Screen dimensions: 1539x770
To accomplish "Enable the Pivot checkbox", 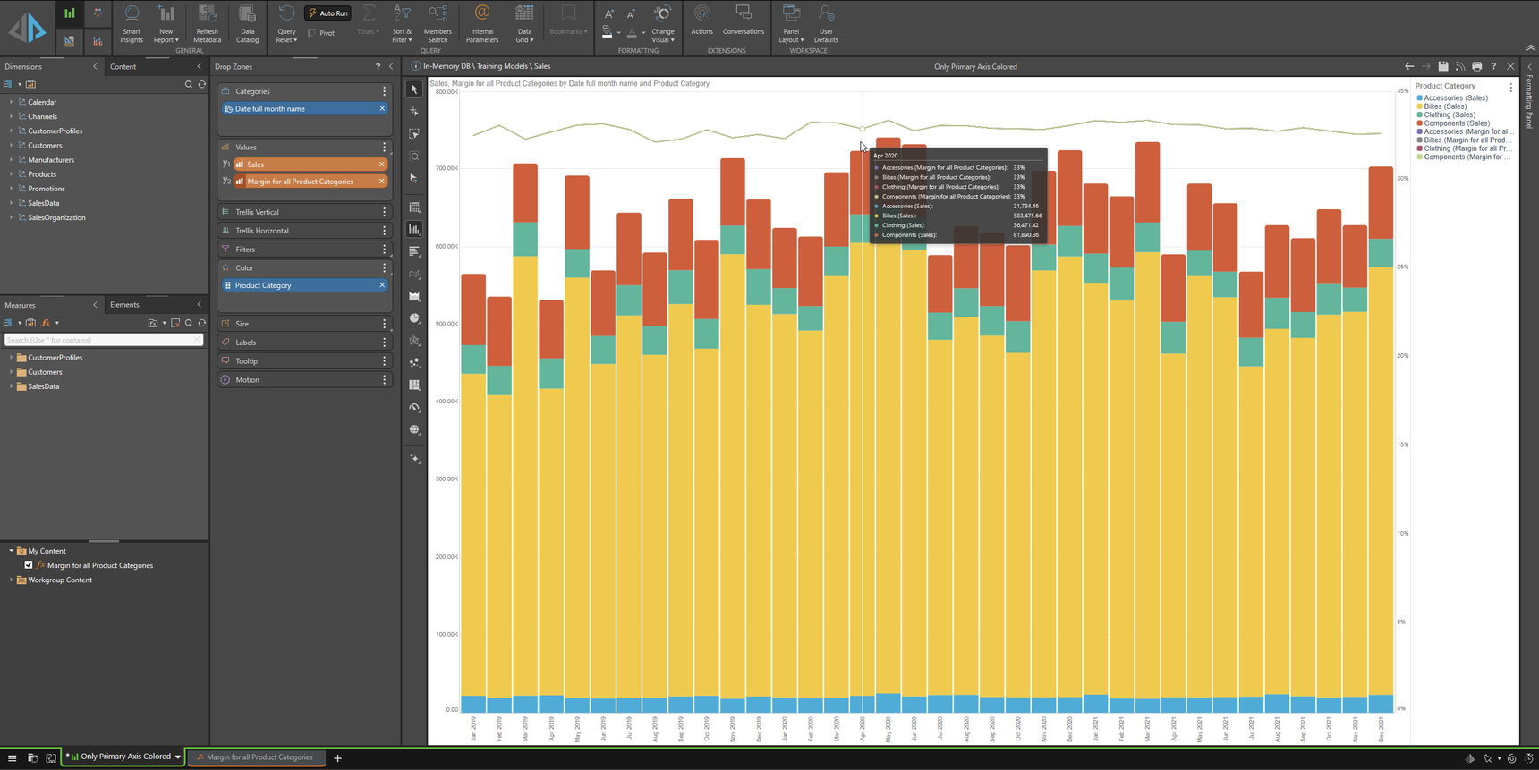I will [x=312, y=33].
